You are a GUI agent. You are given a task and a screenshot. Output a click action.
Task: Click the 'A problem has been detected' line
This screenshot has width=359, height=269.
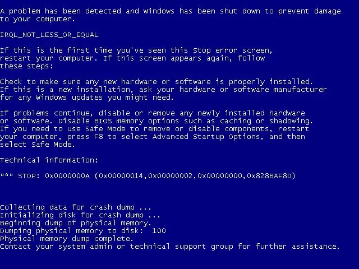coord(171,11)
